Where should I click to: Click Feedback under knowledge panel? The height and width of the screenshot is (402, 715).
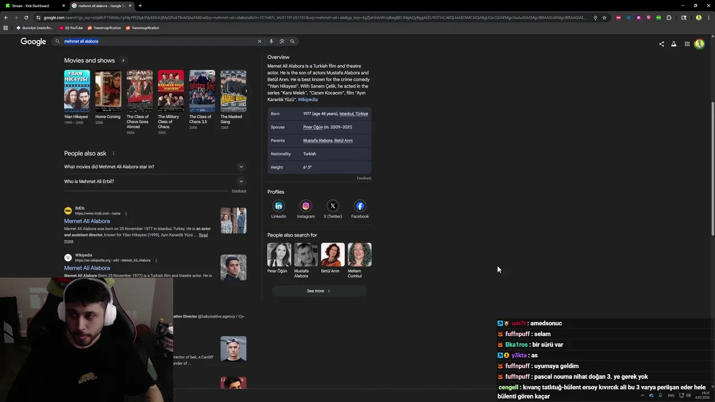[364, 178]
